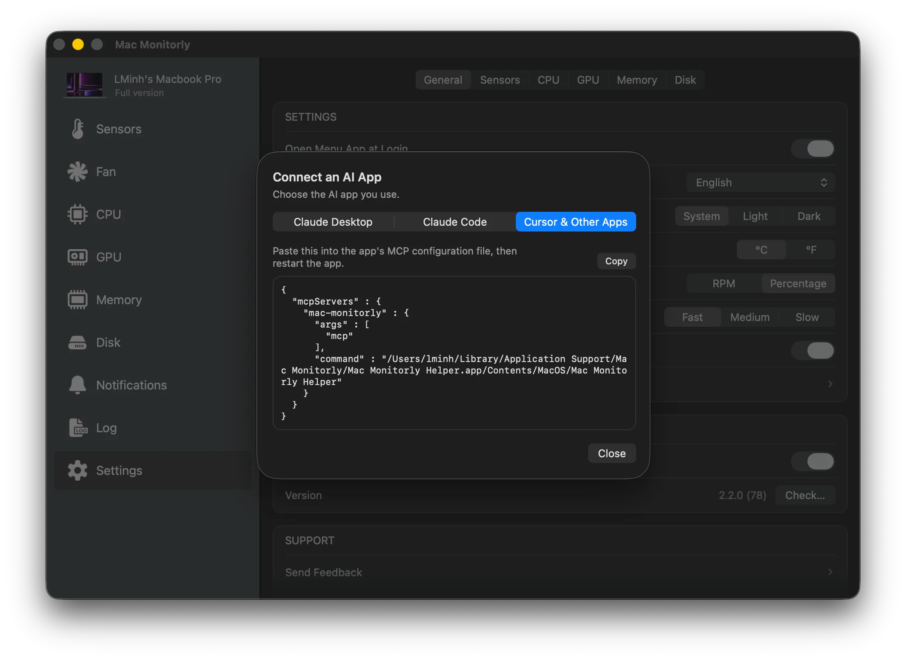This screenshot has height=660, width=906.
Task: Select Cursor & Other Apps tab
Action: [576, 222]
